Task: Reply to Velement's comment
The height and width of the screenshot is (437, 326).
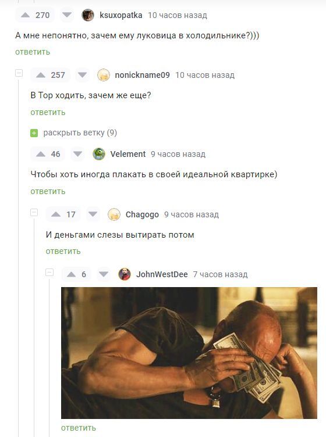Action: point(48,191)
